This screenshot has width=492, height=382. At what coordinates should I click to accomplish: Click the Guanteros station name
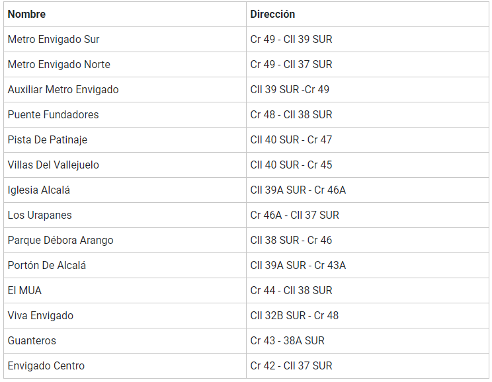(x=32, y=341)
